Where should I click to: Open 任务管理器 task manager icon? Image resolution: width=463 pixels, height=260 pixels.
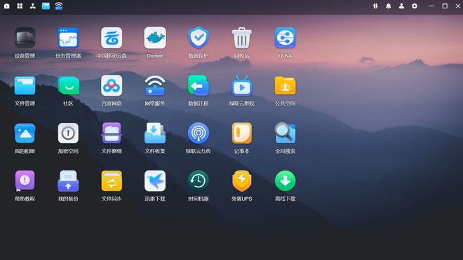68,38
